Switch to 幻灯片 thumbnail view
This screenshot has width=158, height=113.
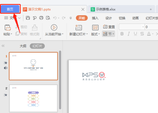37,46
